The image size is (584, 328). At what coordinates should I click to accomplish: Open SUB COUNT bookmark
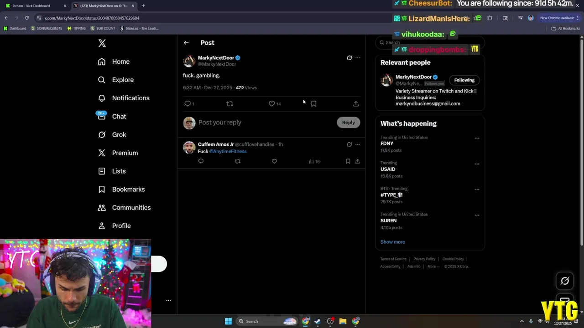click(x=103, y=28)
